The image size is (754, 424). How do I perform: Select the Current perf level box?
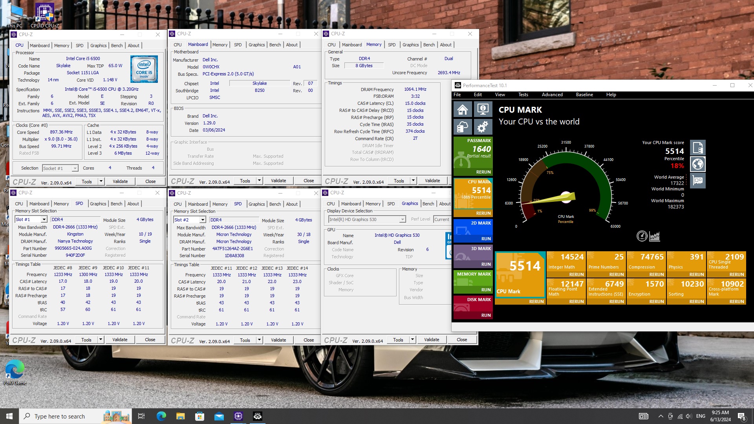[441, 219]
